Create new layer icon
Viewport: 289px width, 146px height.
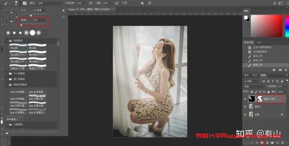tap(277, 143)
